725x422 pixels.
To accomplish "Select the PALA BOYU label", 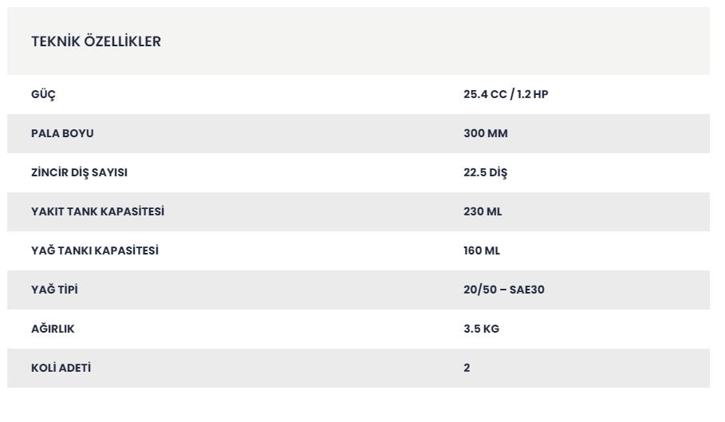I will point(62,133).
